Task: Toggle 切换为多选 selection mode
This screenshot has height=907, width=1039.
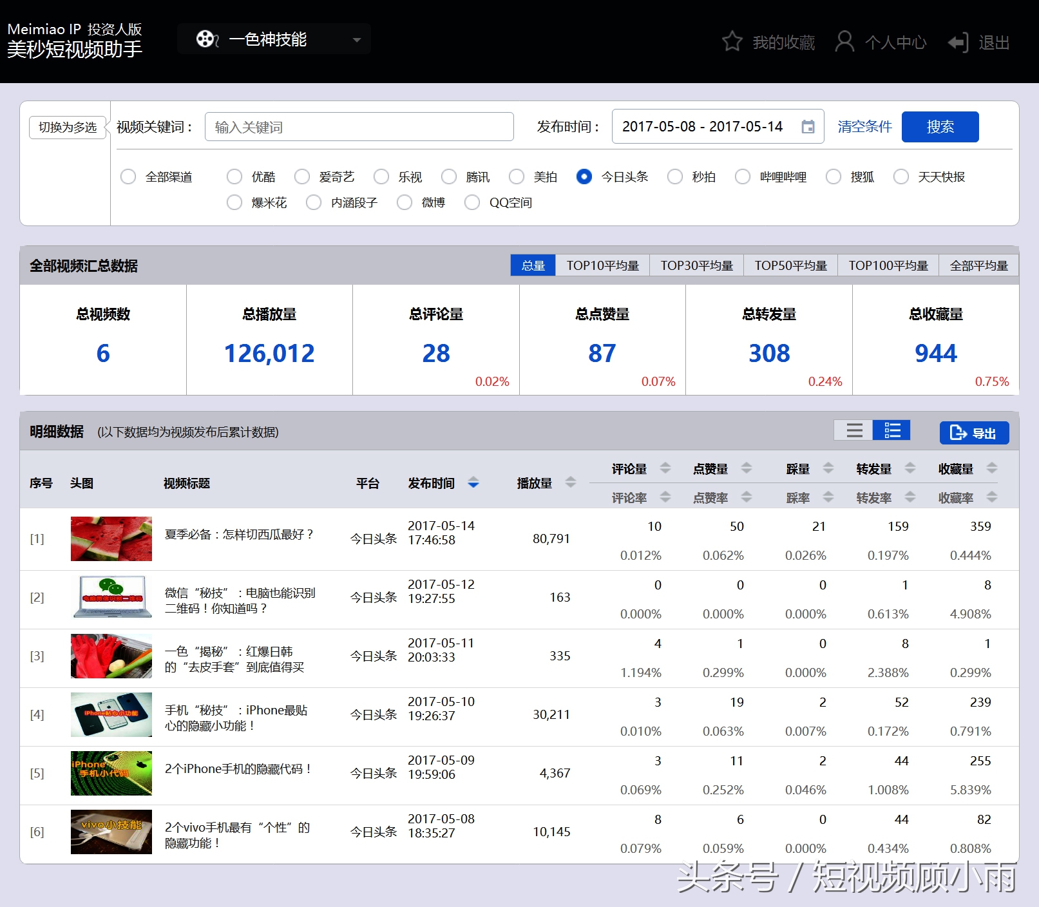Action: point(68,127)
